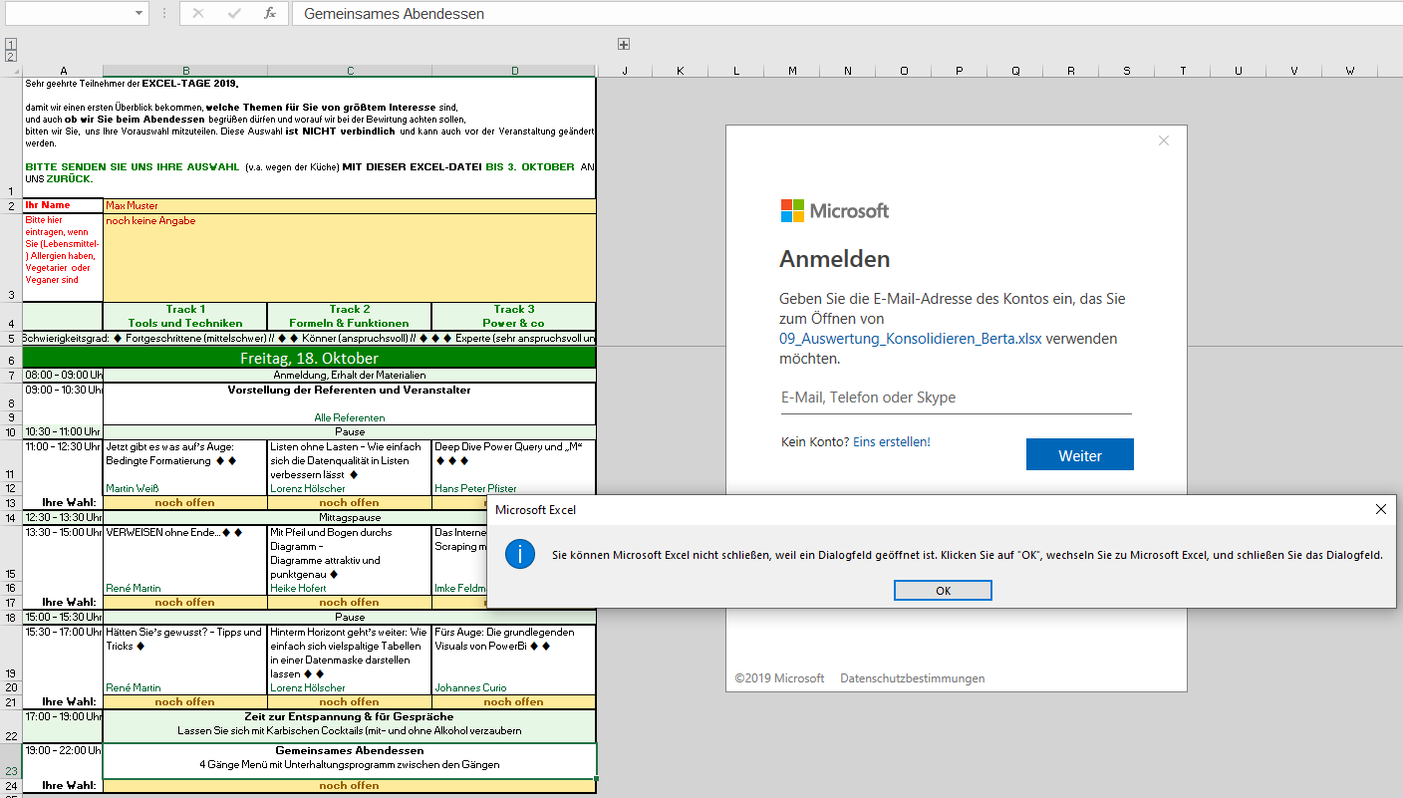Click the Insert Function fx icon

270,13
